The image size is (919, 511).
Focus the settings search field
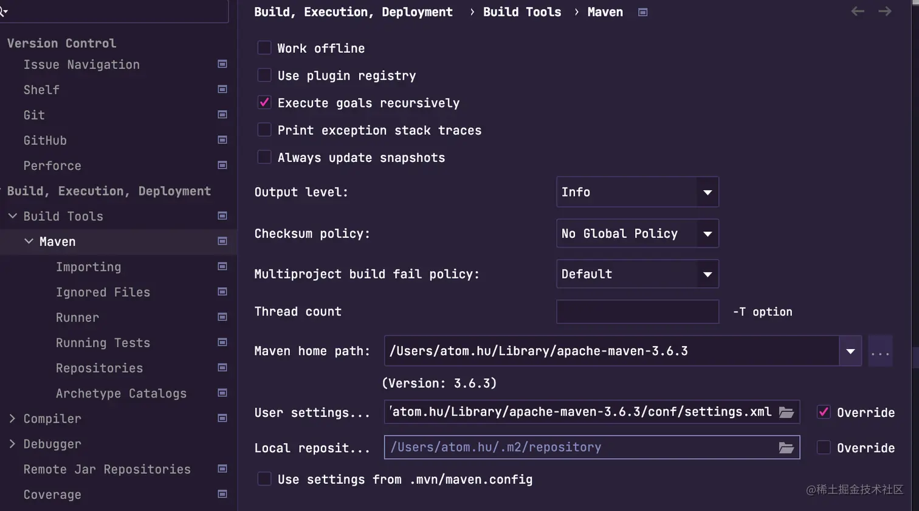coord(114,11)
